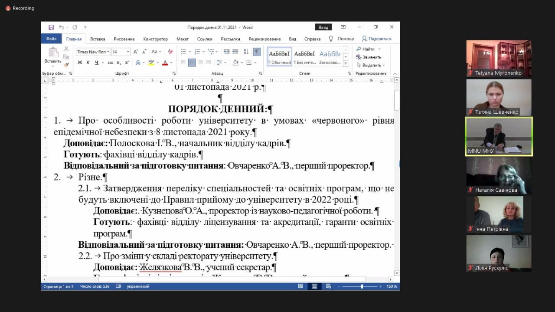This screenshot has width=555, height=312.
Task: Click the Заменить replace button
Action: tap(369, 57)
